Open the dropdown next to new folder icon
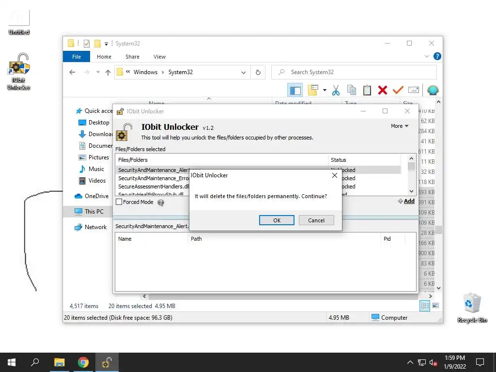The height and width of the screenshot is (372, 496). 325,91
